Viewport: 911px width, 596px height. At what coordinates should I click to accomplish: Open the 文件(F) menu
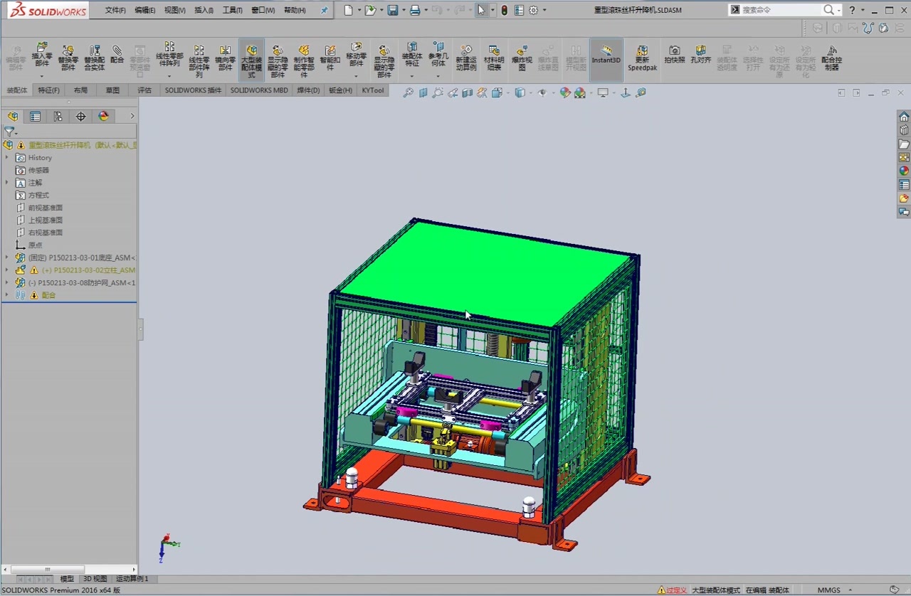click(x=115, y=10)
